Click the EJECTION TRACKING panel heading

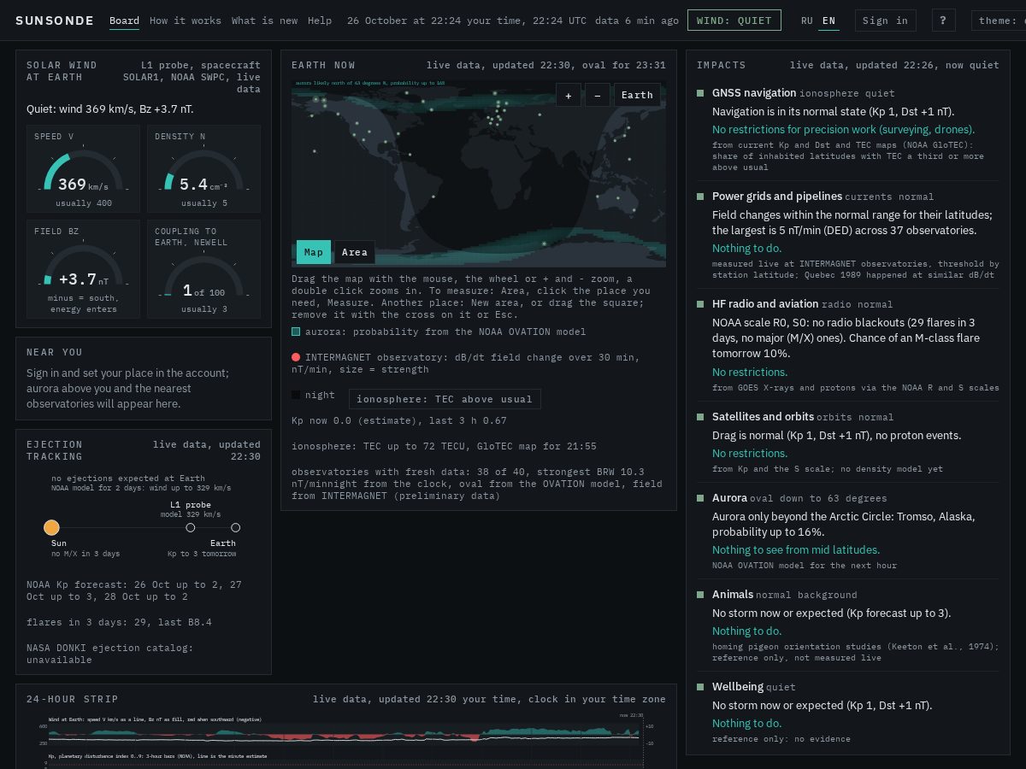(55, 450)
